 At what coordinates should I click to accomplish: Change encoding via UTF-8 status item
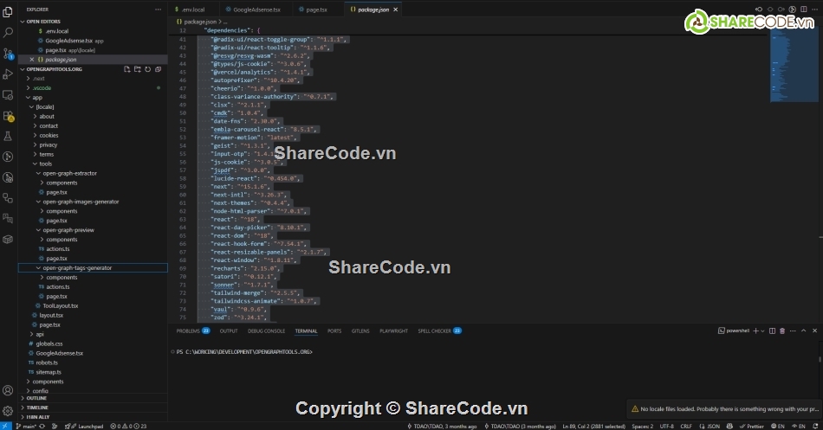click(666, 427)
